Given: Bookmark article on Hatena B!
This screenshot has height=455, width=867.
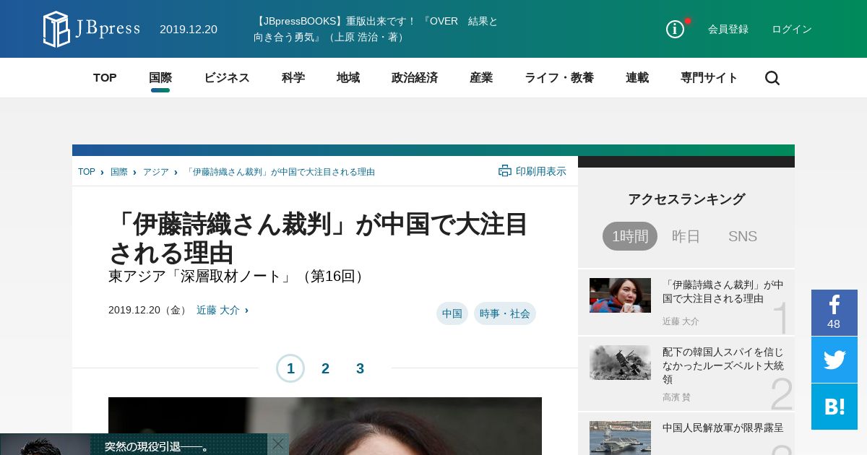Looking at the screenshot, I should (x=834, y=407).
